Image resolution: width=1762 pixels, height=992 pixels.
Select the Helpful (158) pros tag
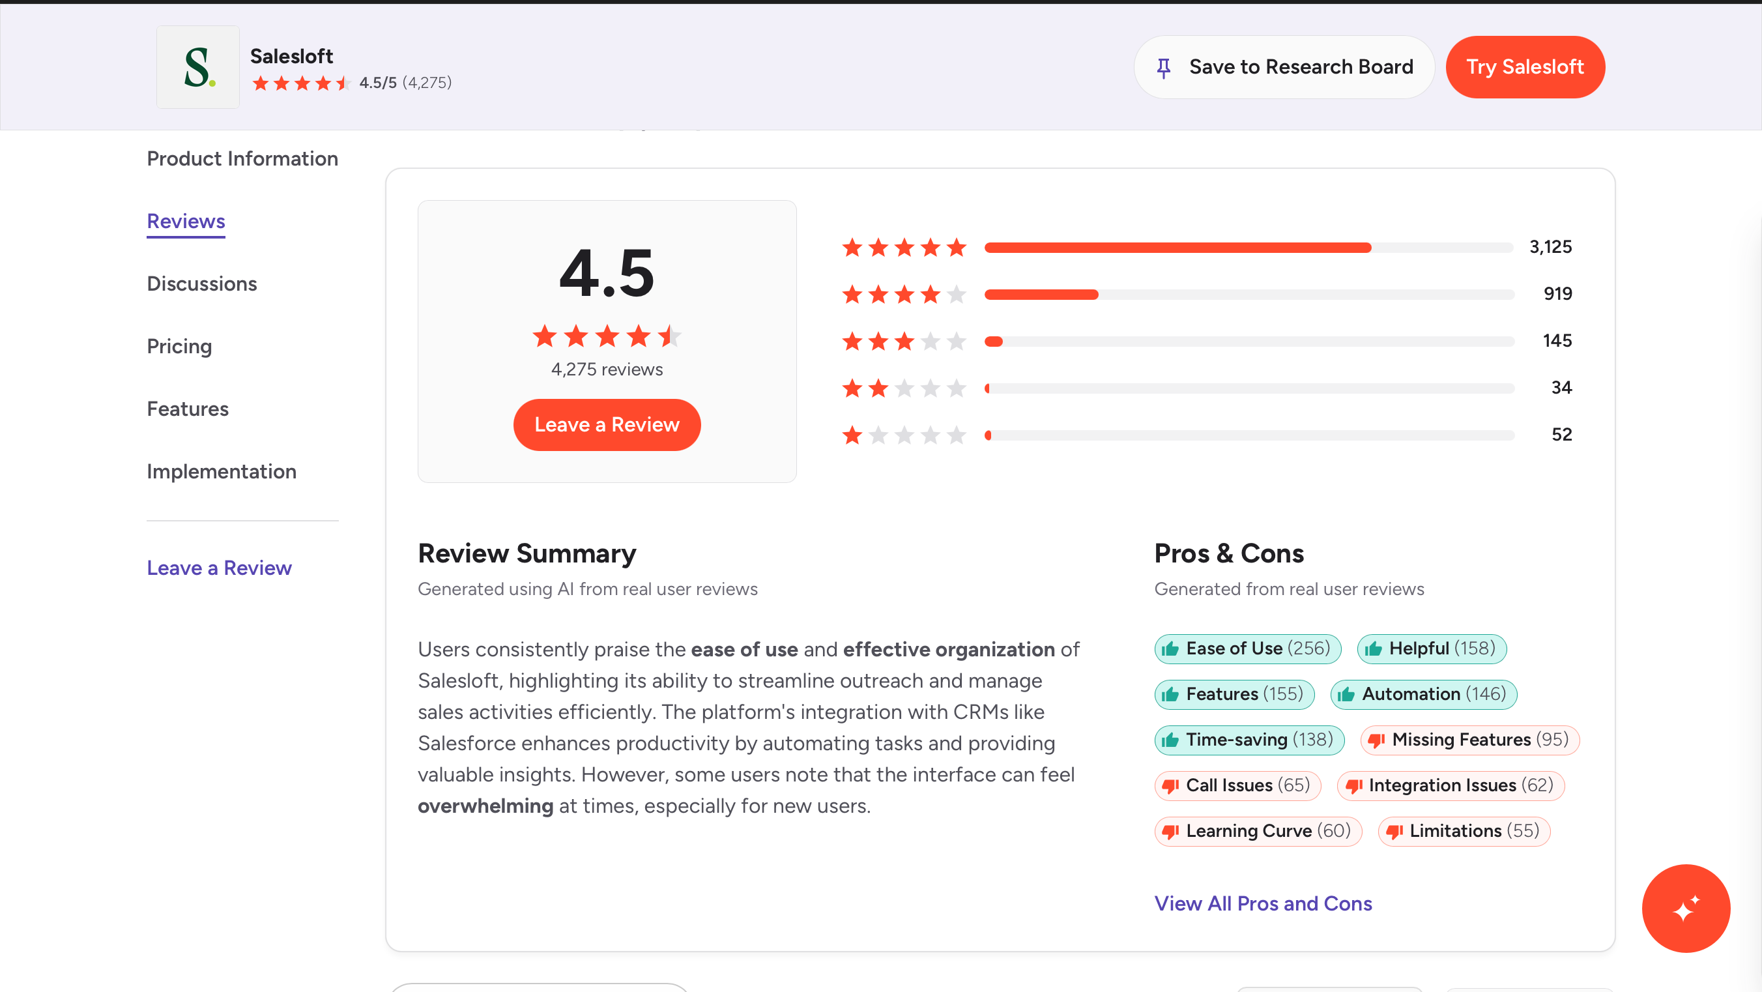click(x=1432, y=649)
